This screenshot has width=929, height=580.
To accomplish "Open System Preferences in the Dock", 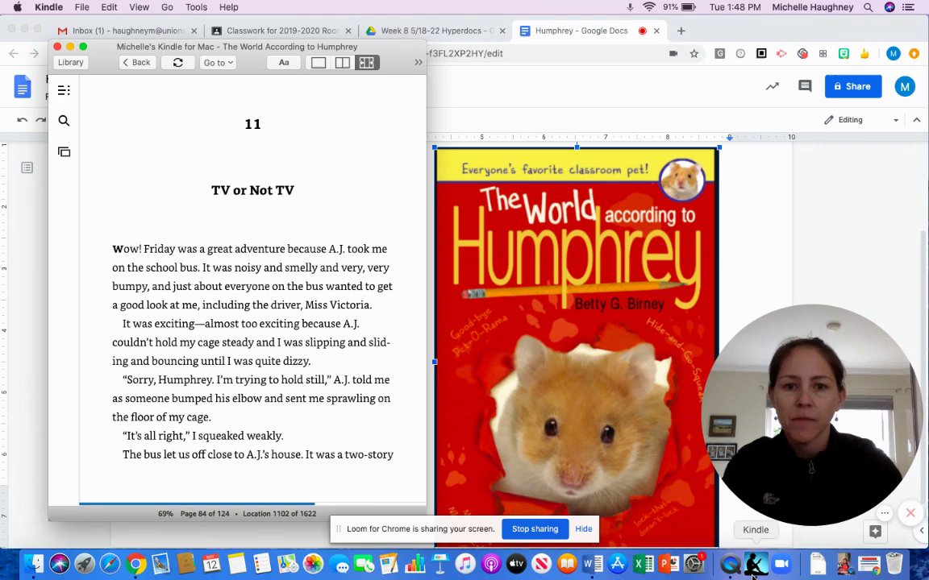I will coord(694,563).
